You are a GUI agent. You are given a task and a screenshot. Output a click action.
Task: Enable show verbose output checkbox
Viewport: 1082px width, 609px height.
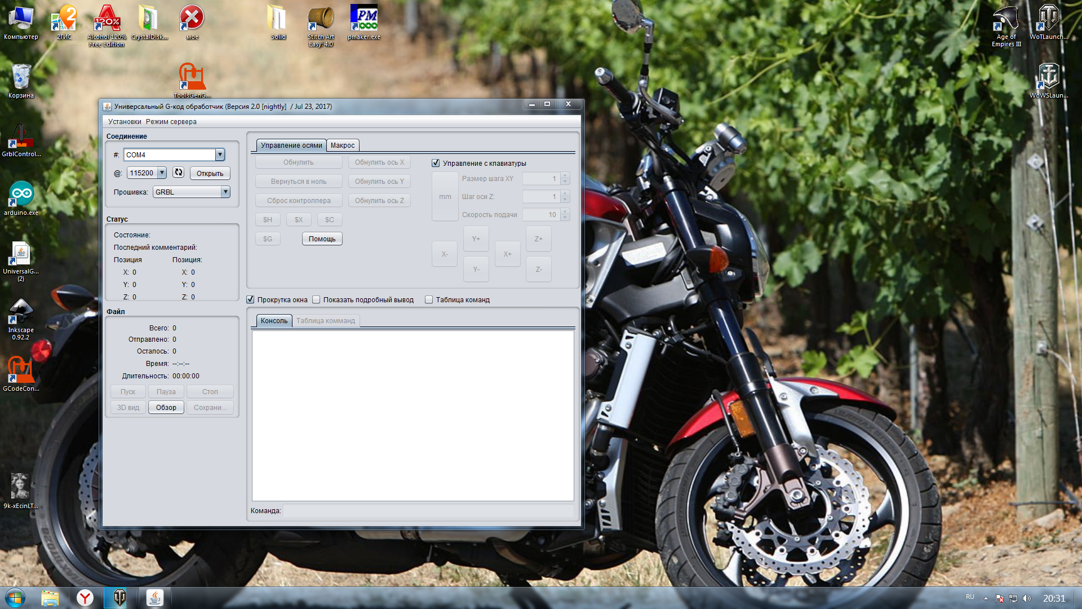[x=316, y=299]
